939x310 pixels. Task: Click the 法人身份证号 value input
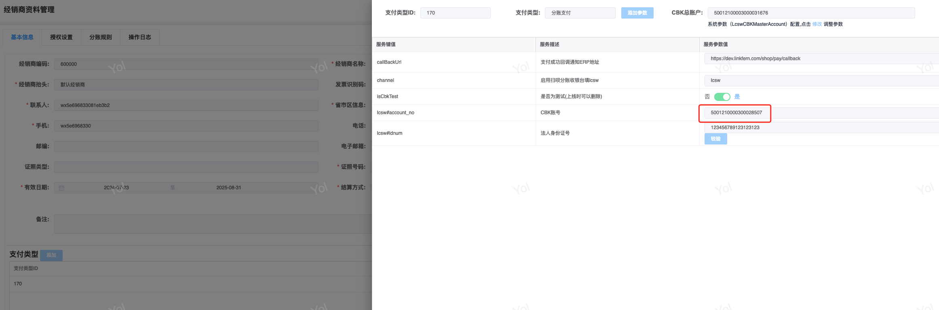[821, 128]
